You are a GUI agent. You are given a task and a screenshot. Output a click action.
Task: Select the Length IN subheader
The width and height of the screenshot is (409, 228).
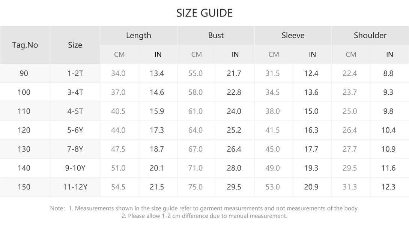[158, 54]
